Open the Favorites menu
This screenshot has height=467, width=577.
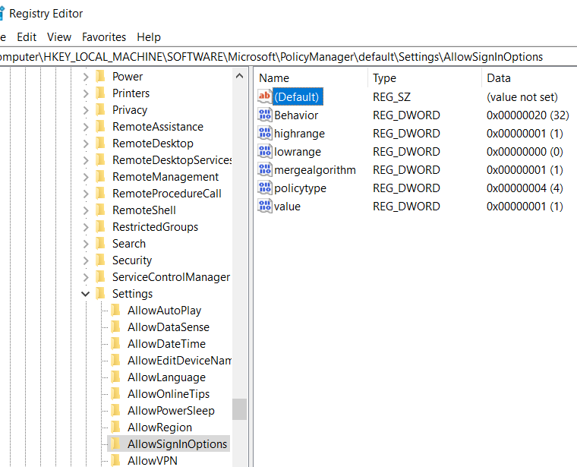[104, 37]
